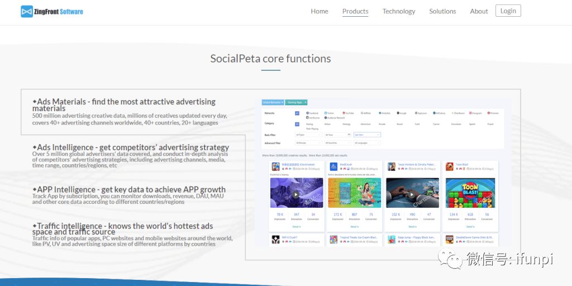Choose the Arcade category

(382, 124)
